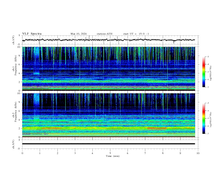Click the "-5" tick on ch.2 colorbar

pos(208,118)
